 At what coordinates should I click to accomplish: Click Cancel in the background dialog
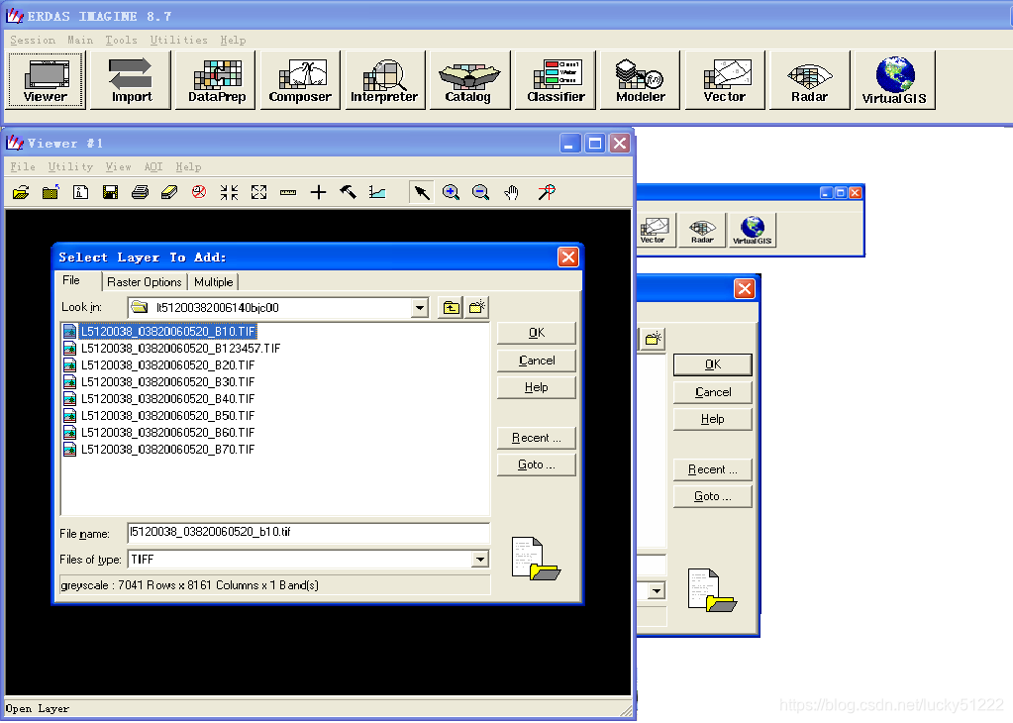click(x=713, y=392)
